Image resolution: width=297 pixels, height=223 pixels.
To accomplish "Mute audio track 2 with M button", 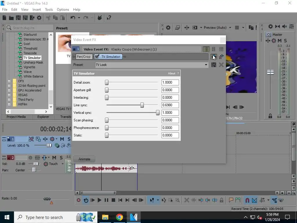I will [x=54, y=158].
